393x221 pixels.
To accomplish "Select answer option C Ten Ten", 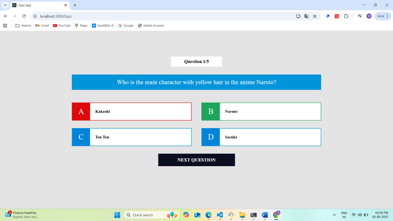I will (x=131, y=137).
